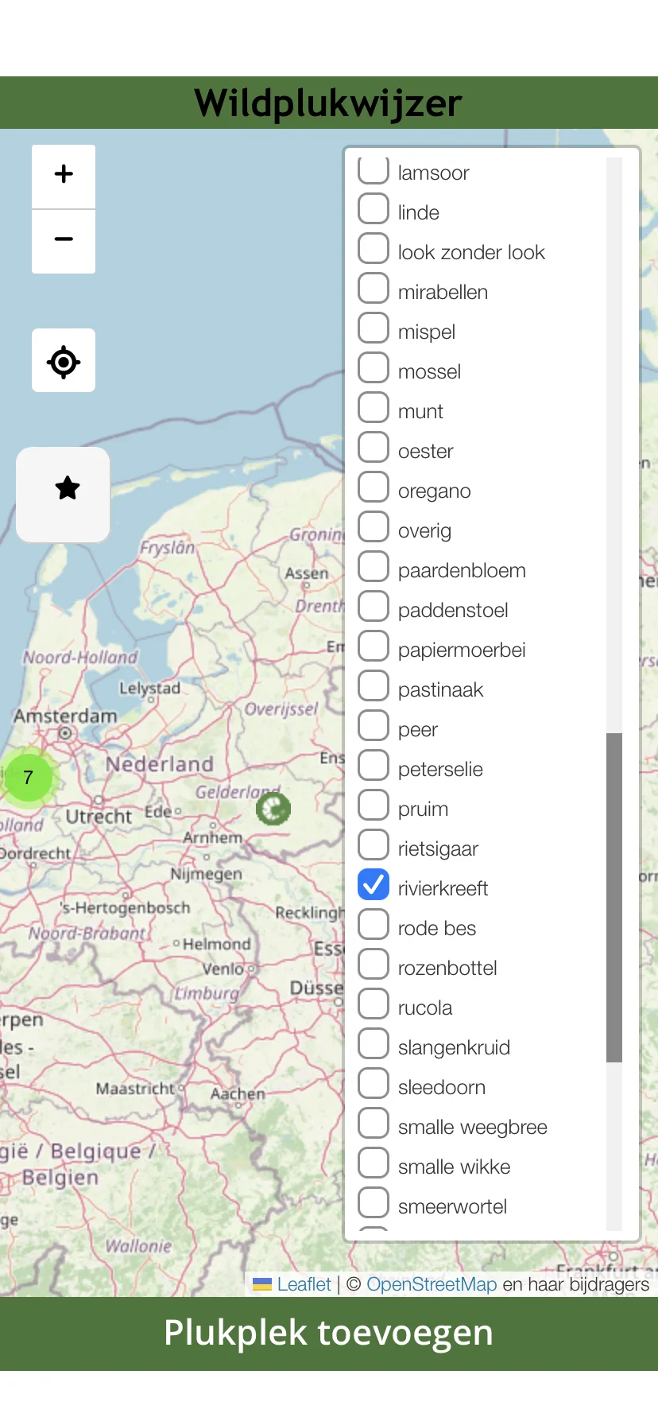Open favorites with the star button
The height and width of the screenshot is (1425, 658).
click(x=64, y=495)
